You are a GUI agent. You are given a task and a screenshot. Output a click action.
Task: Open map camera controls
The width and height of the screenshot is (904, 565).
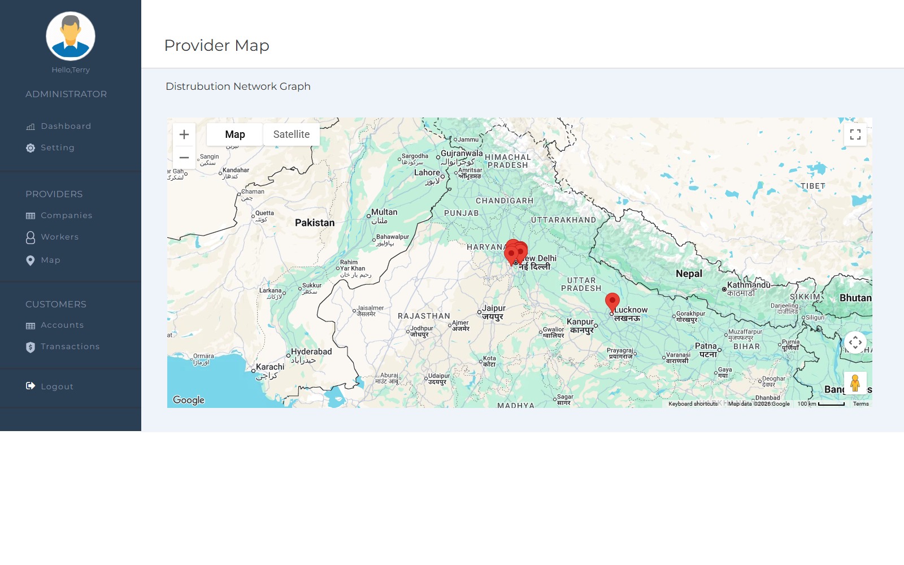pyautogui.click(x=855, y=342)
